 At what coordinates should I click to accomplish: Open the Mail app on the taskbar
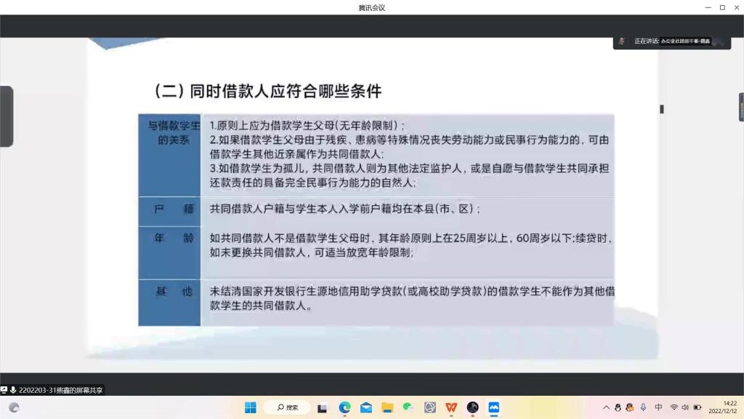click(x=366, y=407)
